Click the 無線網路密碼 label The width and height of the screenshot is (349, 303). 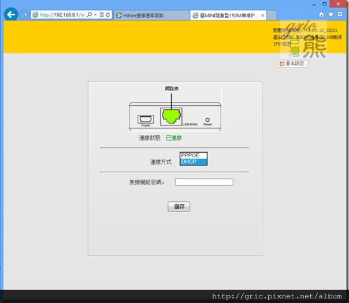point(147,182)
